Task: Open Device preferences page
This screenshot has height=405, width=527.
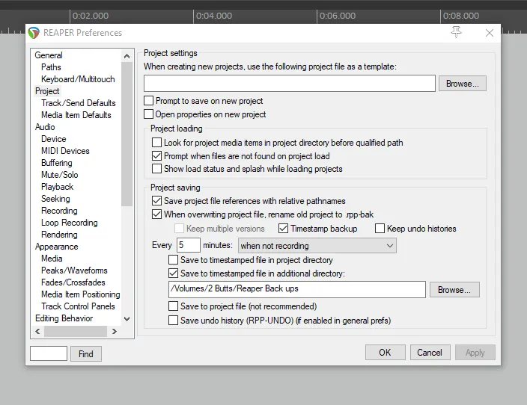Action: point(53,139)
